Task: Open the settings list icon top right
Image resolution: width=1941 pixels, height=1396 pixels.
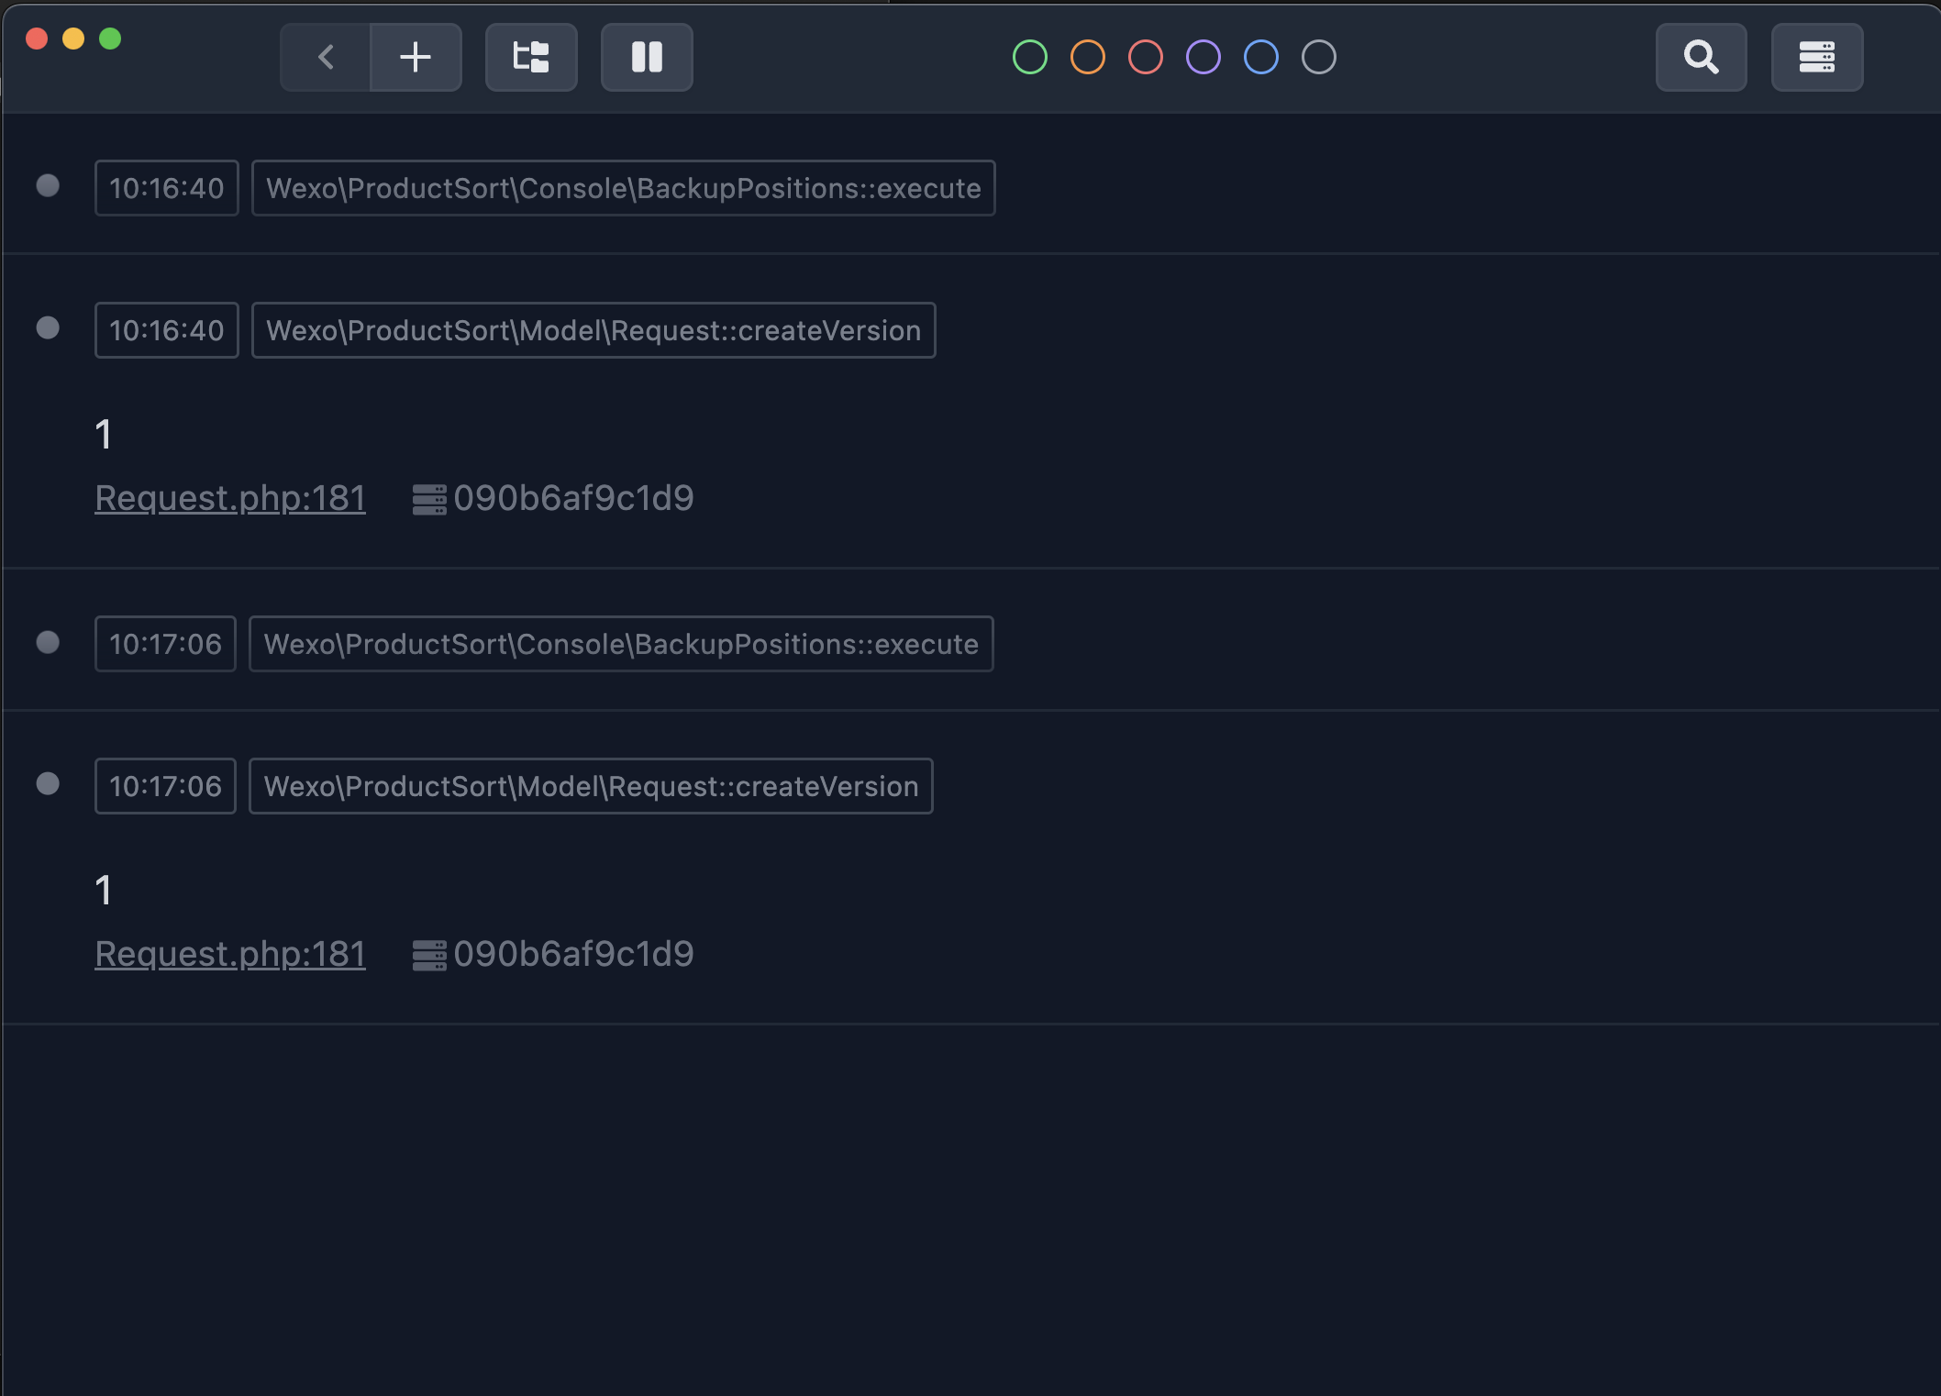Action: pos(1816,57)
